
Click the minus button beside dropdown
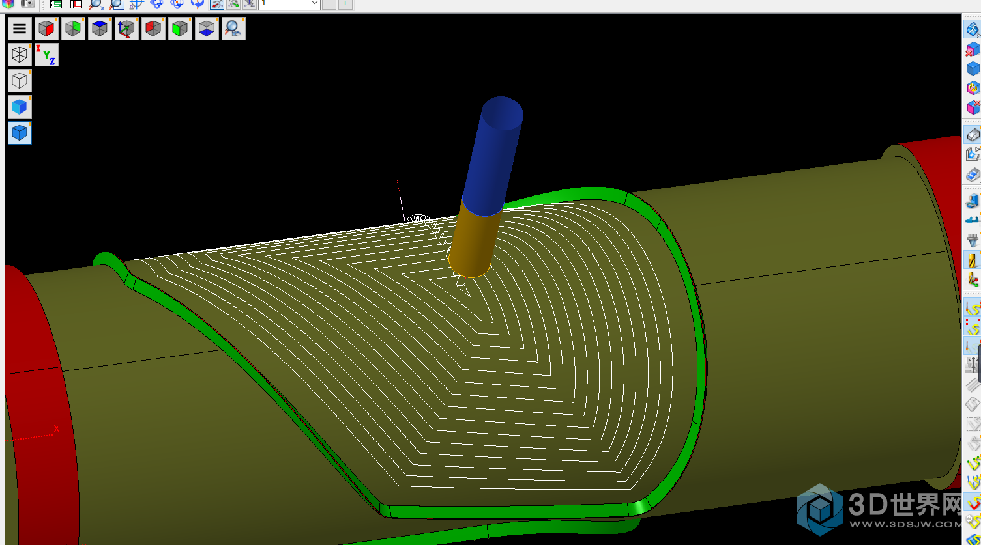pyautogui.click(x=329, y=4)
